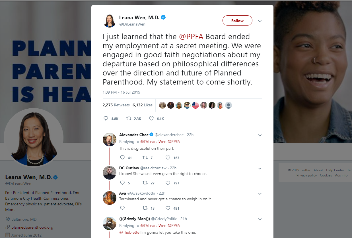This screenshot has height=238, width=352.
Task: Reply to Ava's comment
Action: [123, 208]
